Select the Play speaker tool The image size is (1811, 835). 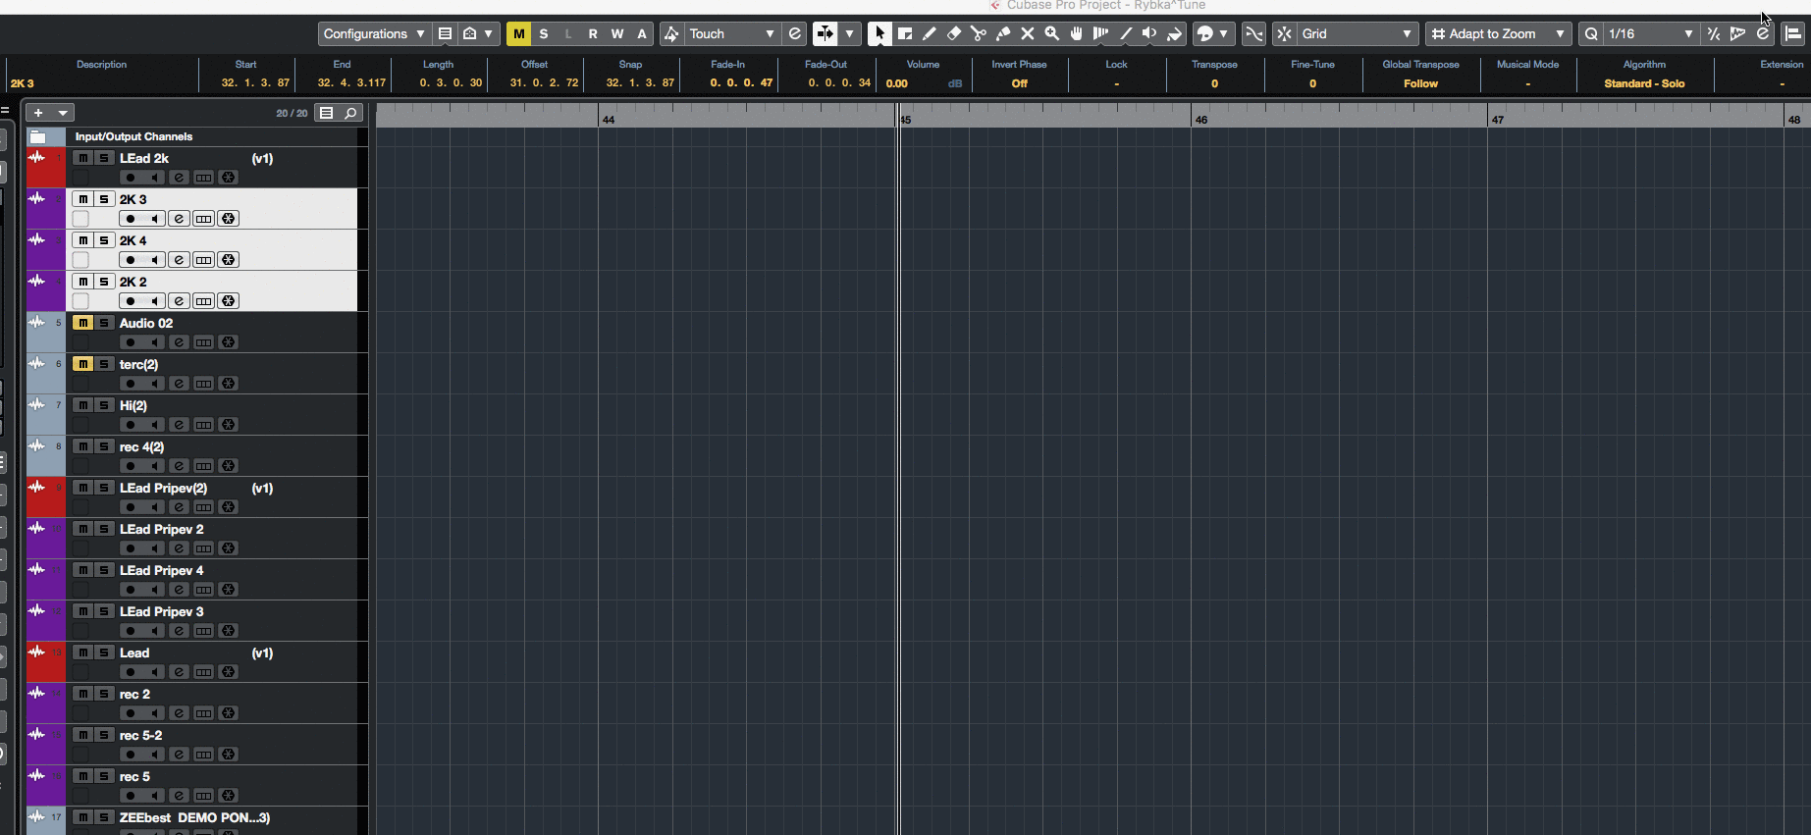click(x=1149, y=33)
